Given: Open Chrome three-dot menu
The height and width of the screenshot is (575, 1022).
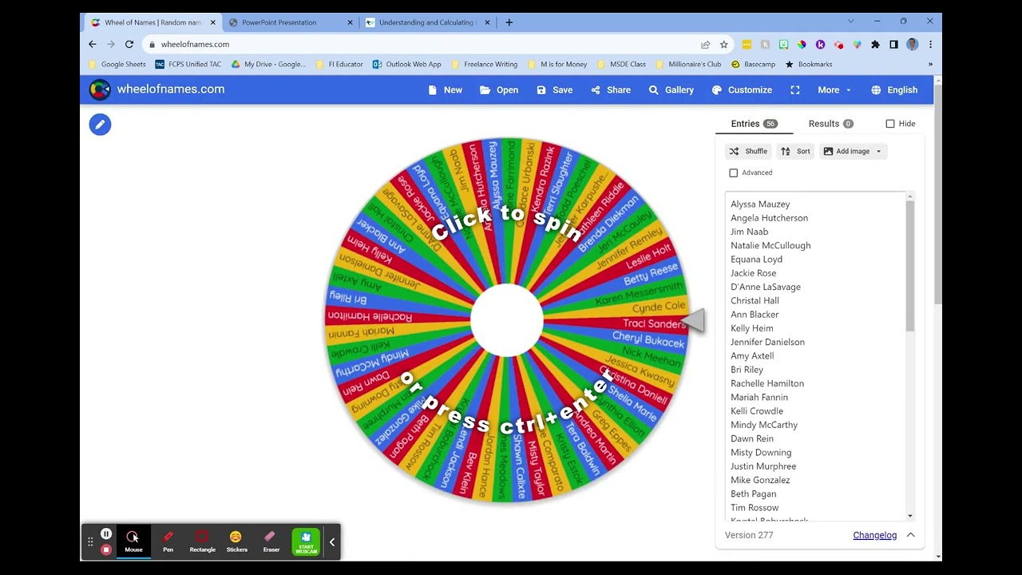Looking at the screenshot, I should (x=930, y=45).
